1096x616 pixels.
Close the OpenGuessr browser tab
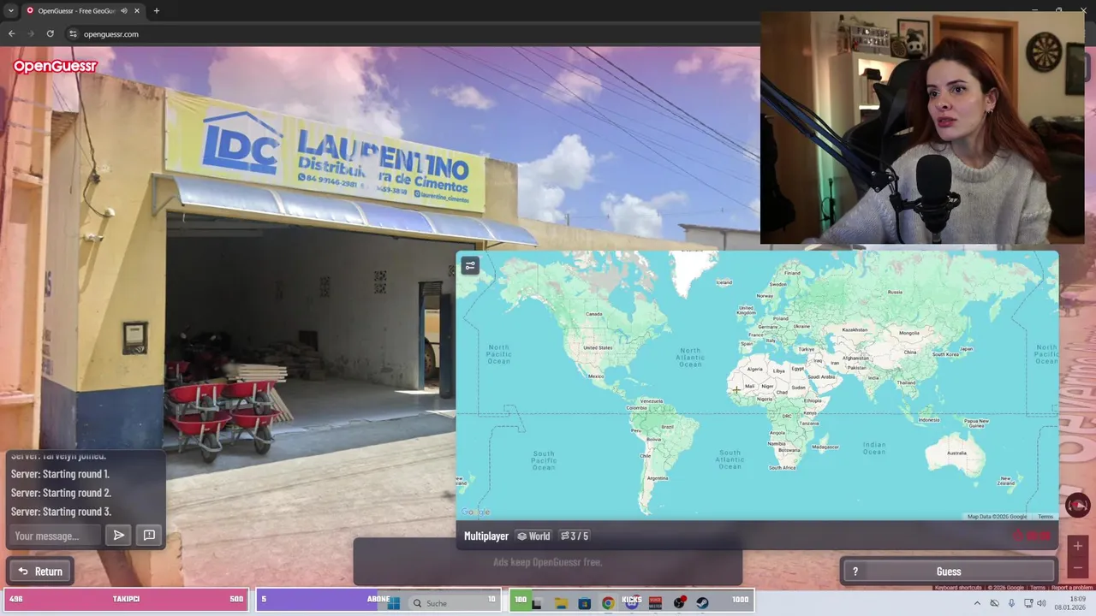138,11
